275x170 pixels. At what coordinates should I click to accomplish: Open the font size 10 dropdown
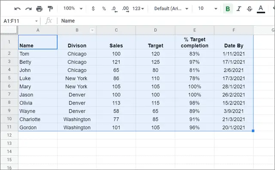pos(208,9)
